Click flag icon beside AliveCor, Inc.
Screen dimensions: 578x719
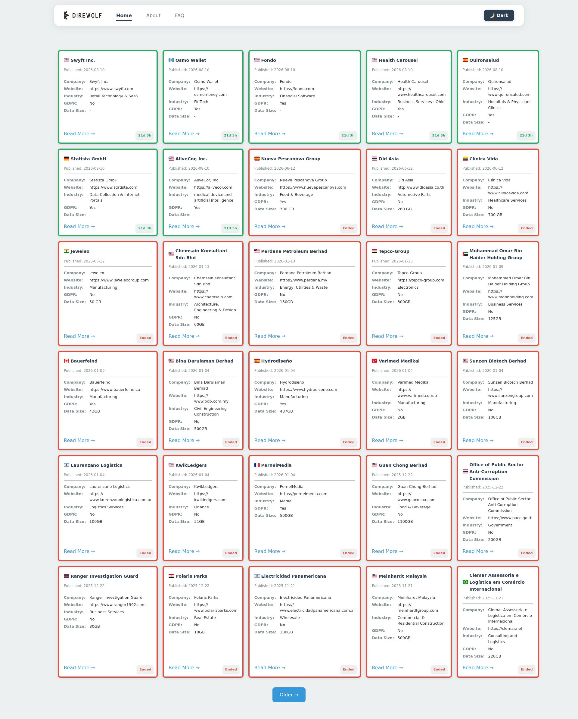[x=171, y=159]
